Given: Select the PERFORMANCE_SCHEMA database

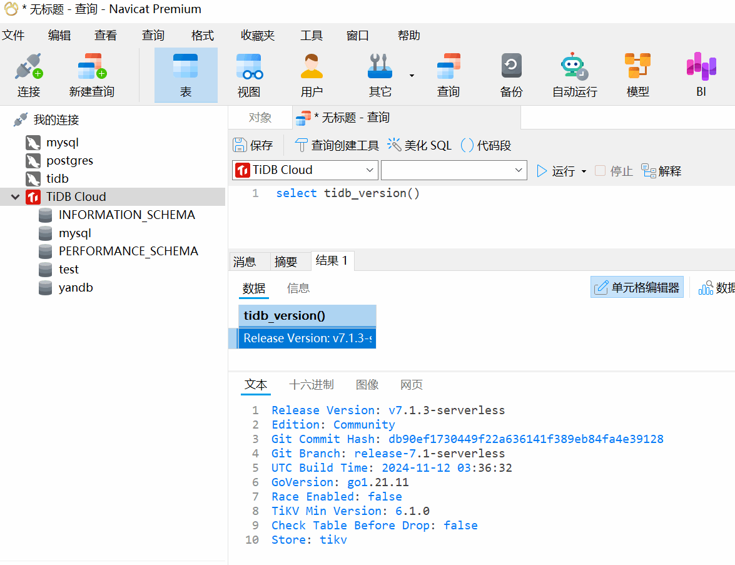Looking at the screenshot, I should [128, 252].
